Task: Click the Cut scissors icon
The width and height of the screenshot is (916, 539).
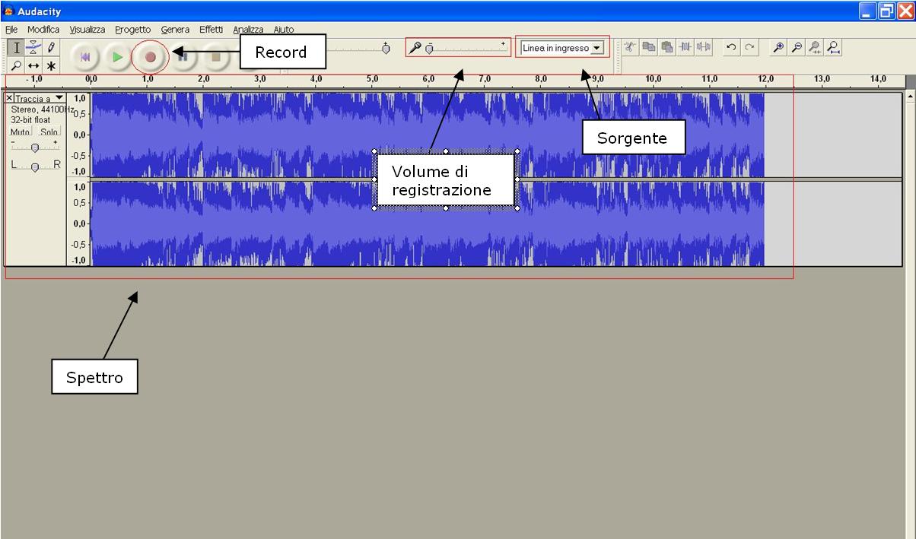Action: (630, 48)
